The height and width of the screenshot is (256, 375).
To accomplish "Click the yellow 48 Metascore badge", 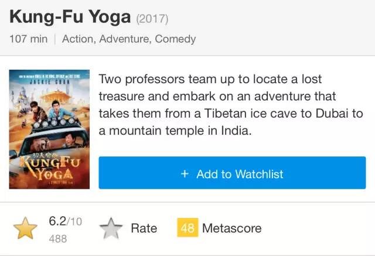I will point(187,228).
